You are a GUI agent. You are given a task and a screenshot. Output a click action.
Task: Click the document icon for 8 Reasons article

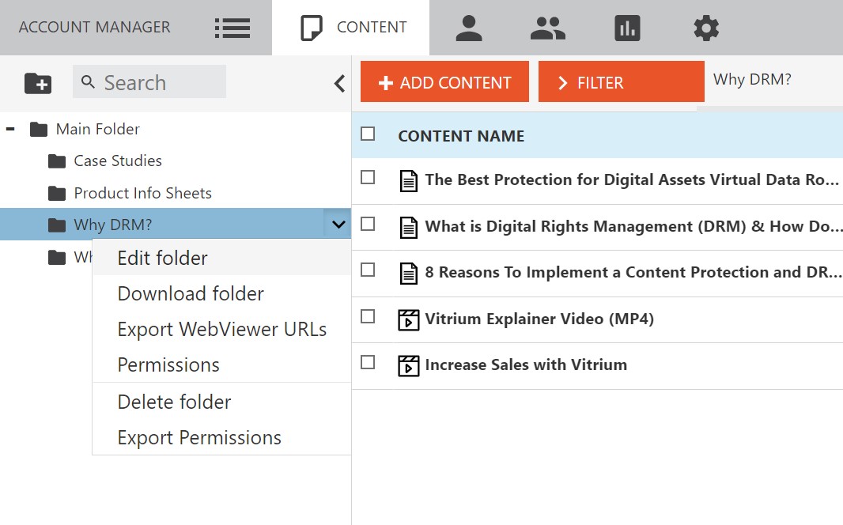[x=409, y=272]
